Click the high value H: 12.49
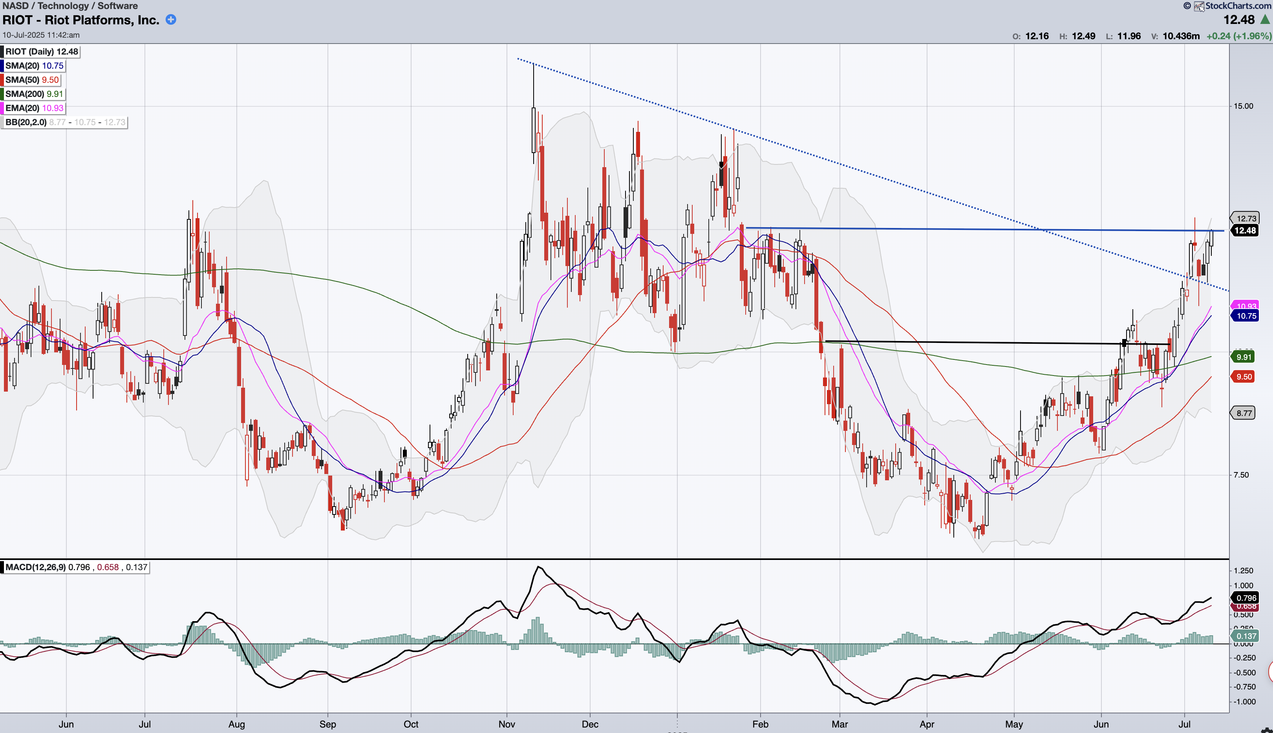 tap(1077, 36)
